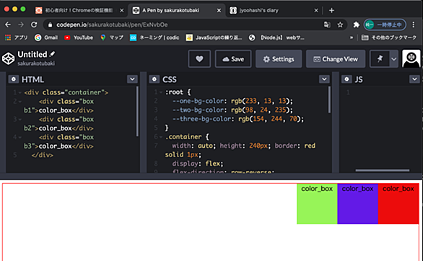This screenshot has height=261, width=423.
Task: Click --three-bg-color rgb(154, 244, 70) line
Action: tap(238, 119)
